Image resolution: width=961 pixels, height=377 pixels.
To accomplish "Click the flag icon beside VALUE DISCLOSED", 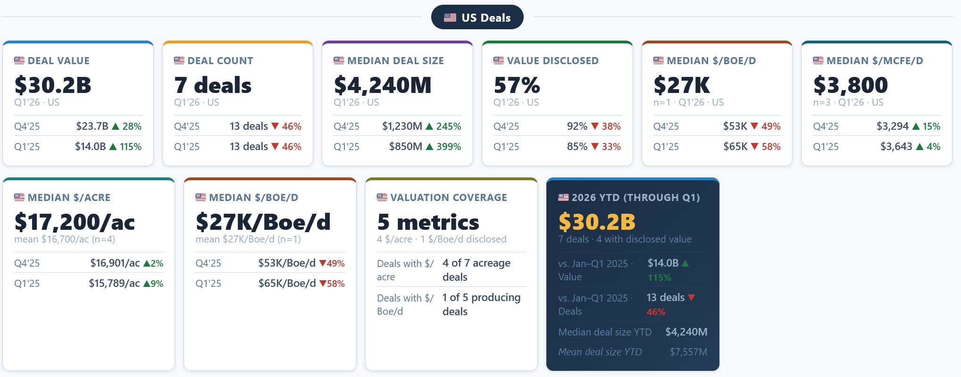I will click(499, 60).
